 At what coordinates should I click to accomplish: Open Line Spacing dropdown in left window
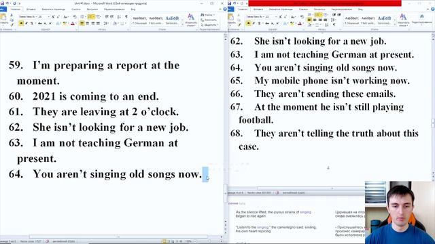(106, 24)
